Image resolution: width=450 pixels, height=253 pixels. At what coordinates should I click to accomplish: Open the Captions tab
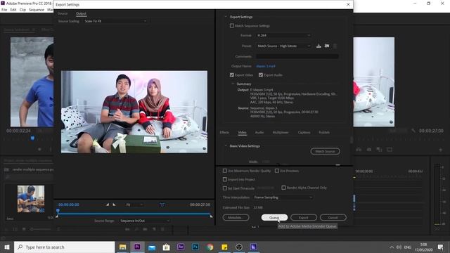[x=304, y=132]
